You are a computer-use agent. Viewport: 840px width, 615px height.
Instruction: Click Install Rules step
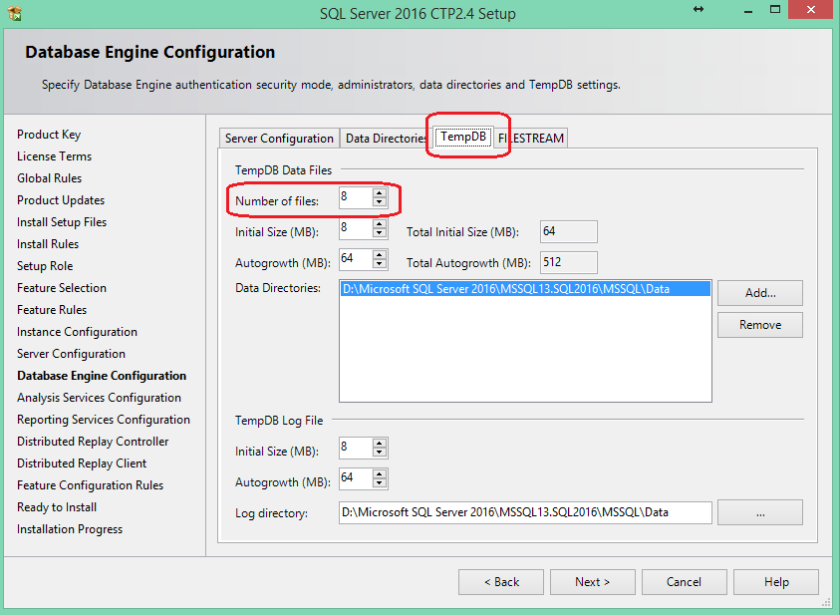(x=48, y=244)
